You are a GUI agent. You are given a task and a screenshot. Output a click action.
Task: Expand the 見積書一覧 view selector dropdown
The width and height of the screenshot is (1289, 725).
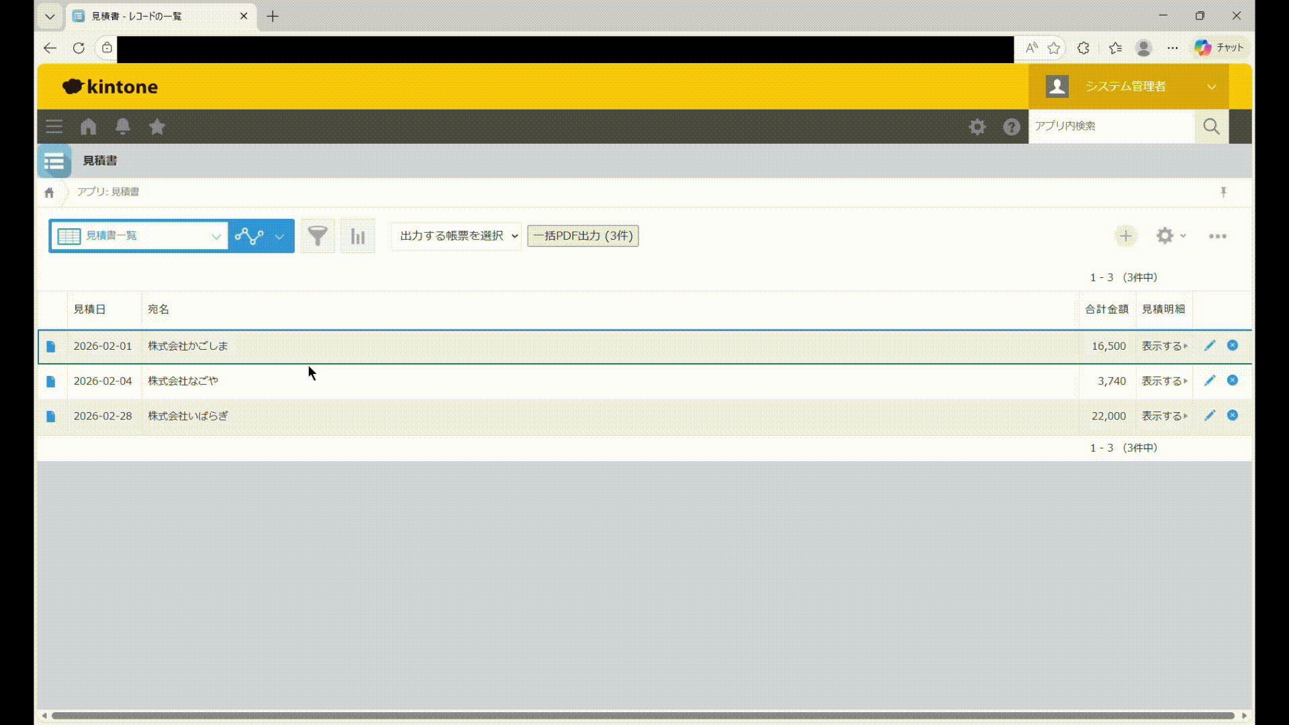click(x=139, y=236)
